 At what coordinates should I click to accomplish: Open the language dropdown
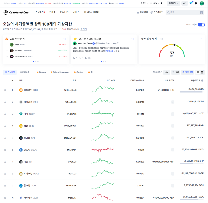[144, 3]
